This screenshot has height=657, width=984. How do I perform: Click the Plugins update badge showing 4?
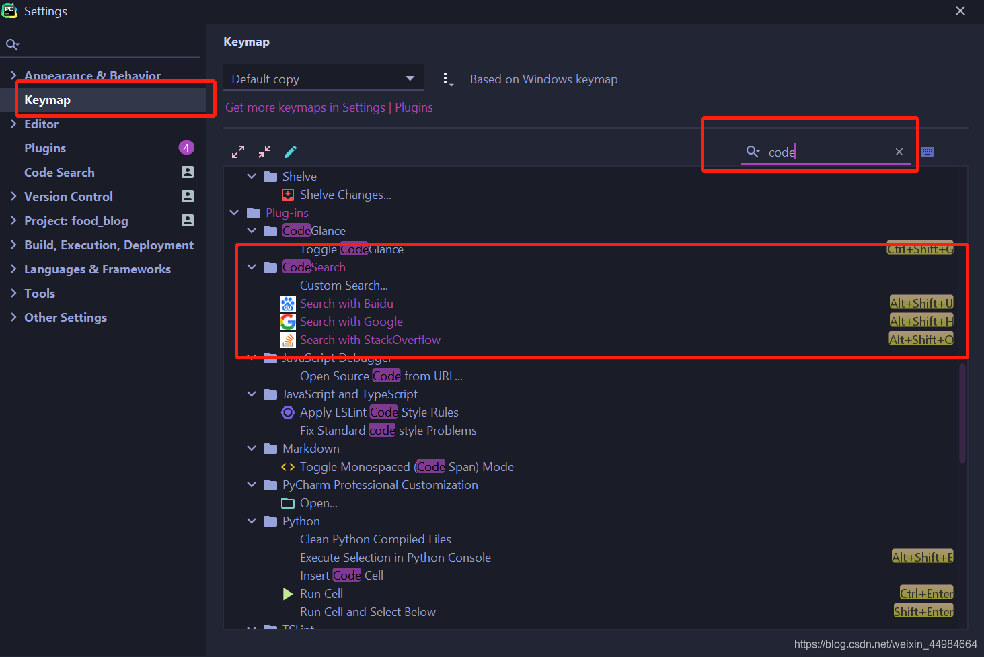tap(186, 148)
